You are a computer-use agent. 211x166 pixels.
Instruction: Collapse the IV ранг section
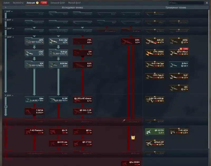(x=9, y=37)
